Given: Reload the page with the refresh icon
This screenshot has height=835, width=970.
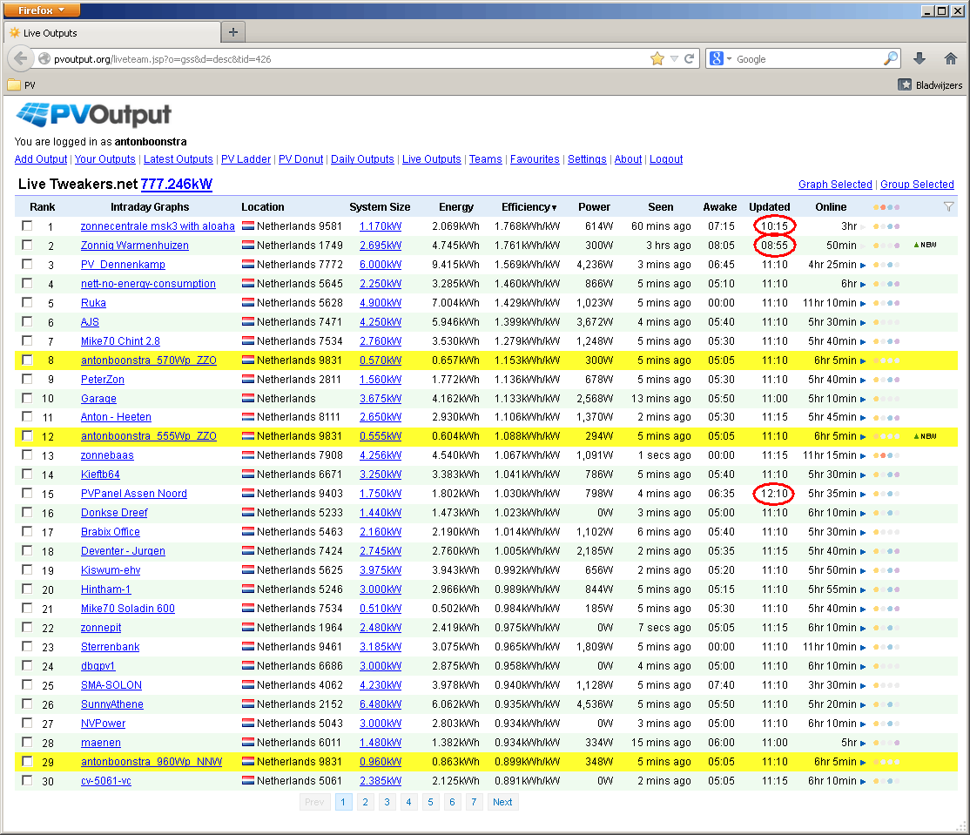Looking at the screenshot, I should [x=689, y=58].
